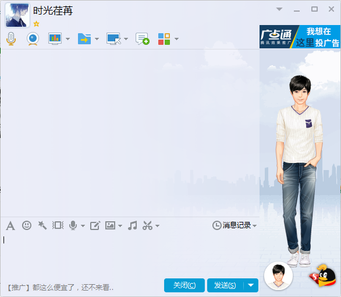341x297 pixels.
Task: Click the 发送(S) send button
Action: (x=225, y=285)
